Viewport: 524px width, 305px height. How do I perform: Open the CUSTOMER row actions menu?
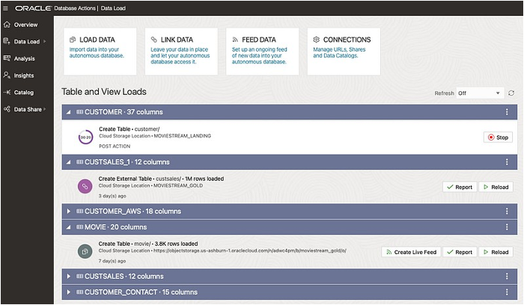[x=507, y=112]
